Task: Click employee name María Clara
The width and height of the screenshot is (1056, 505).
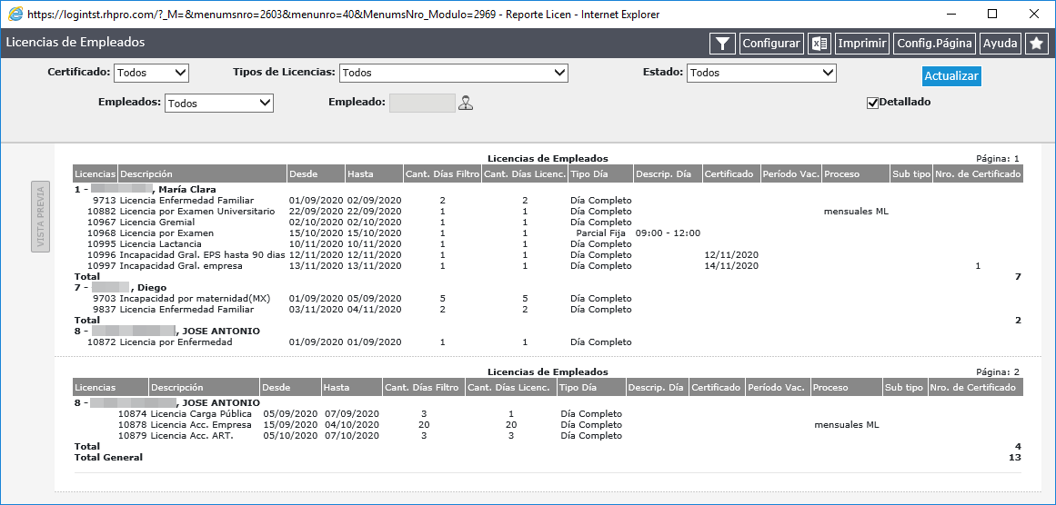Action: (x=187, y=190)
